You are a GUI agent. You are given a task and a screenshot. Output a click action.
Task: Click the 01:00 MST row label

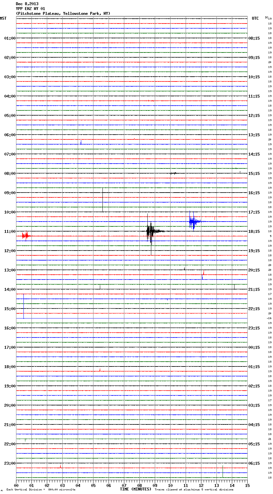click(x=10, y=38)
